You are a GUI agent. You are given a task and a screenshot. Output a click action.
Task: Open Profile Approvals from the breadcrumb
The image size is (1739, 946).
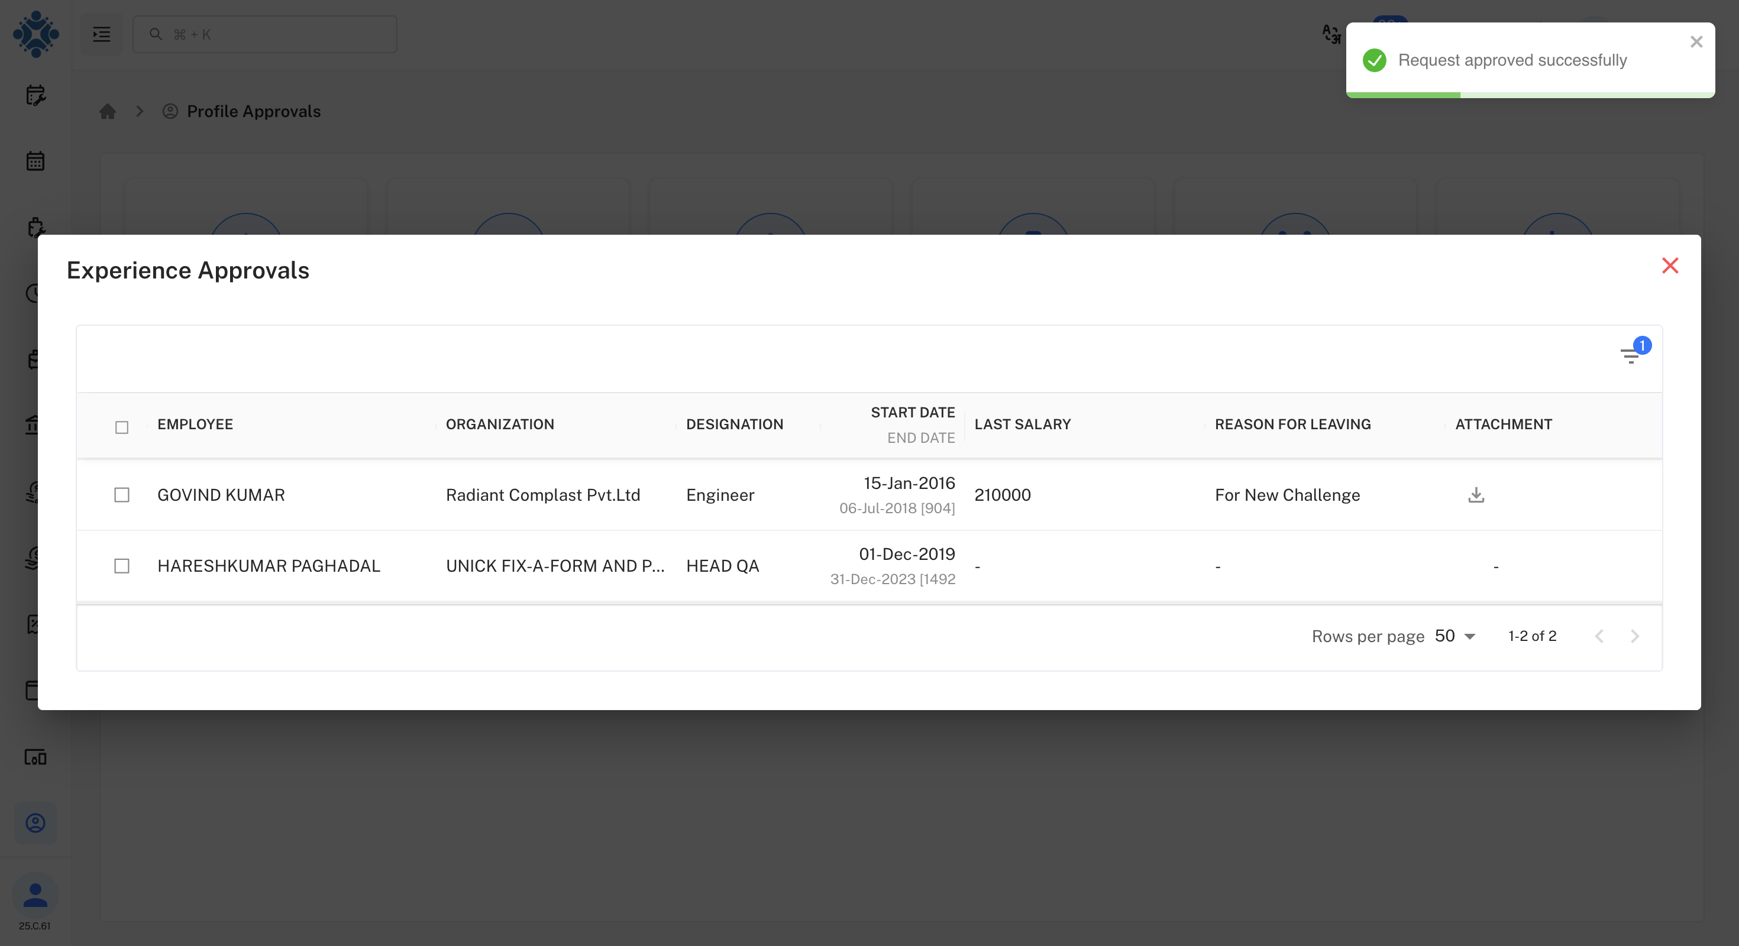click(253, 111)
